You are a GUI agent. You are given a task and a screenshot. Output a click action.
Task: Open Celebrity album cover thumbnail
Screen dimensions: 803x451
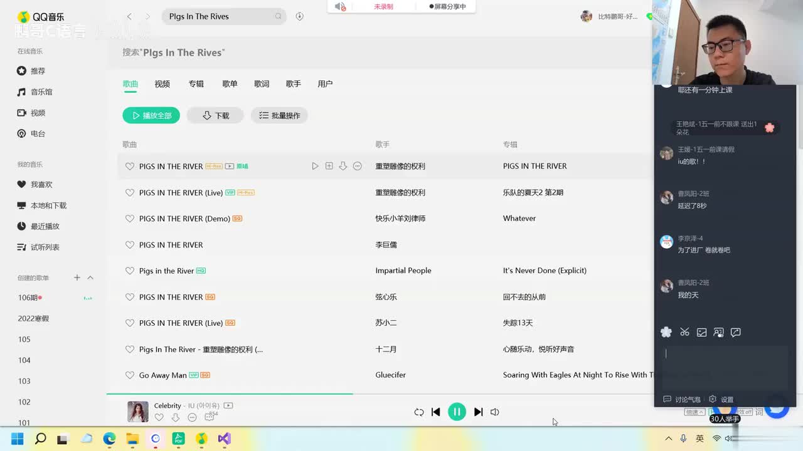[x=138, y=412]
